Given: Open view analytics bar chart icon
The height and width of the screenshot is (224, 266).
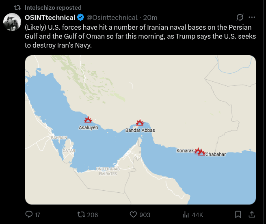Looking at the screenshot, I should click(186, 214).
